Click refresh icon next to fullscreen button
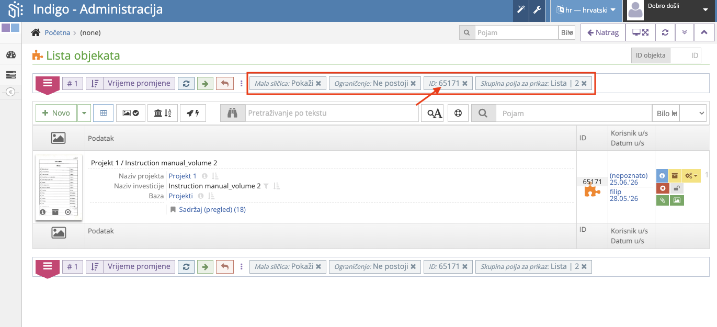 [x=665, y=32]
